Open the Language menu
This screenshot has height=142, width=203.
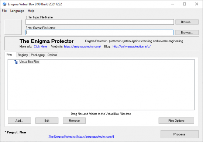click(x=17, y=11)
